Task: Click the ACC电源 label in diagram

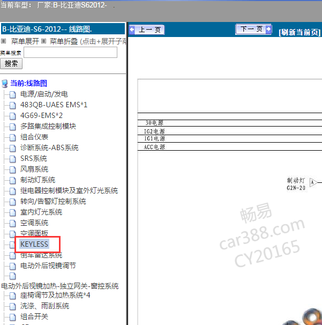Action: 154,147
